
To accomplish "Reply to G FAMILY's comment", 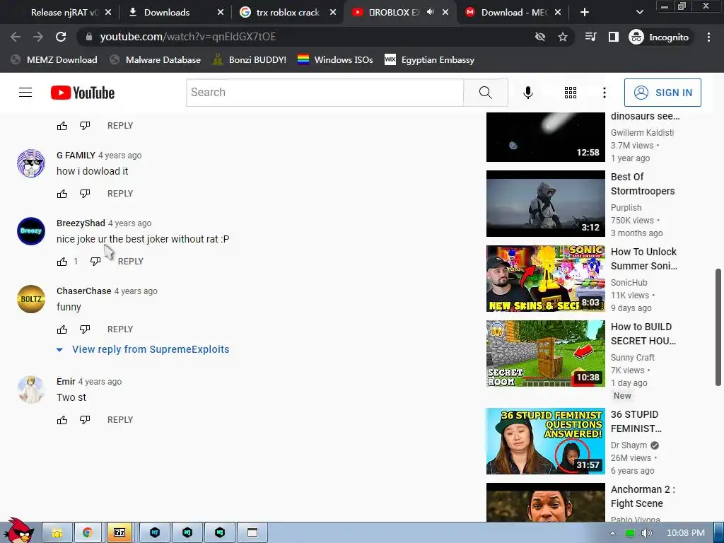I will [x=120, y=194].
